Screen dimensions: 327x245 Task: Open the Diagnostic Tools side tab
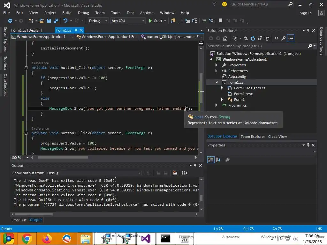pos(321,41)
